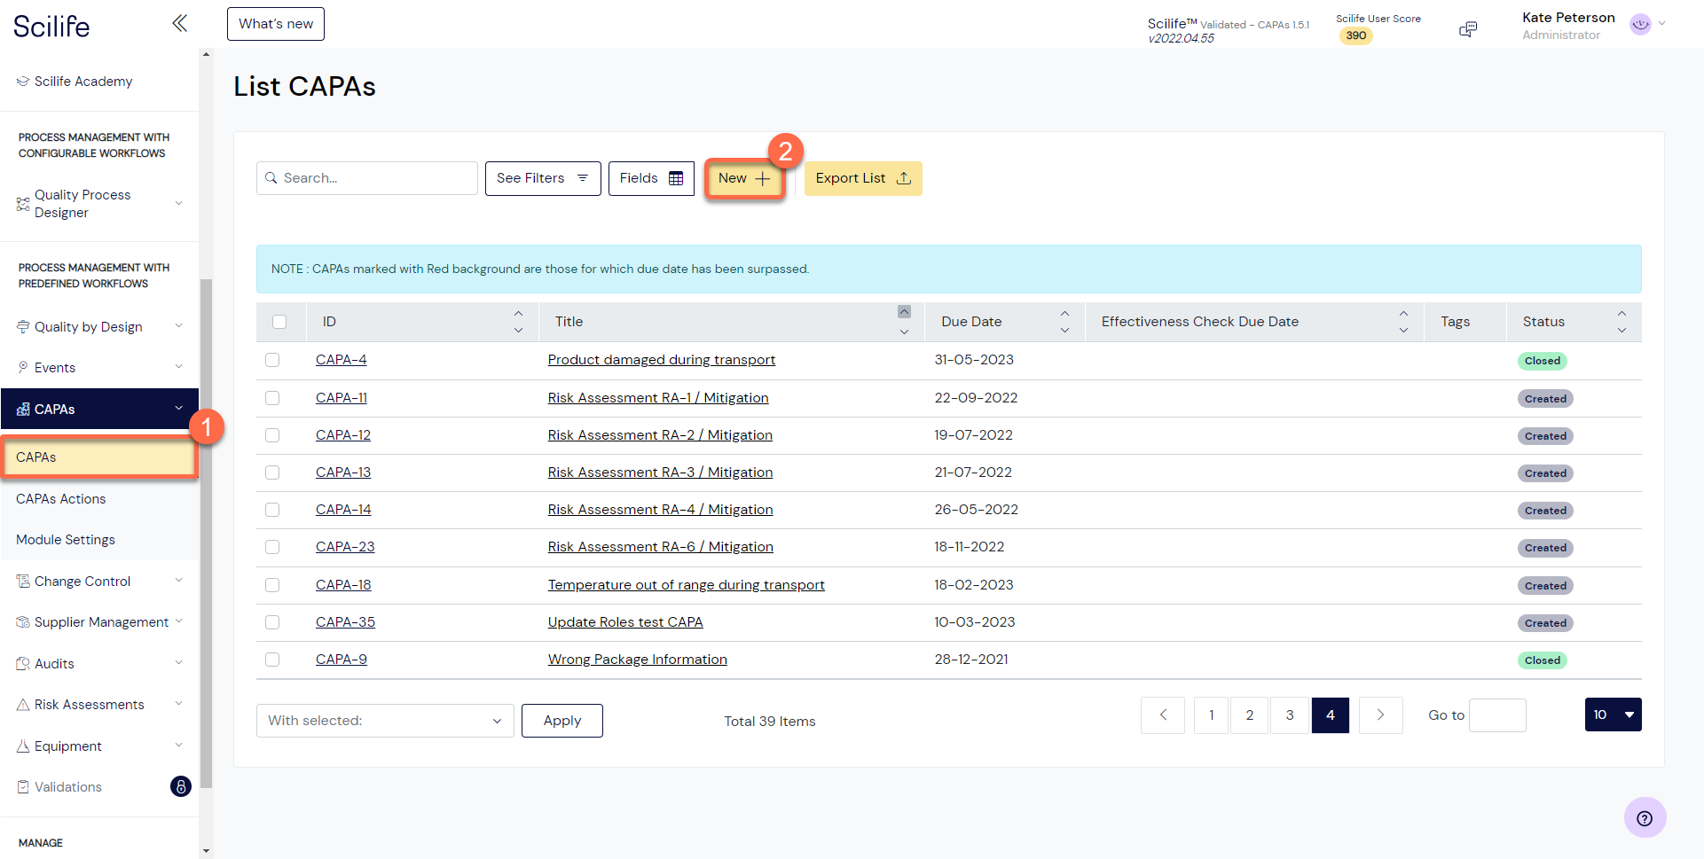Click the Fields calendar icon
The width and height of the screenshot is (1704, 859).
675,178
